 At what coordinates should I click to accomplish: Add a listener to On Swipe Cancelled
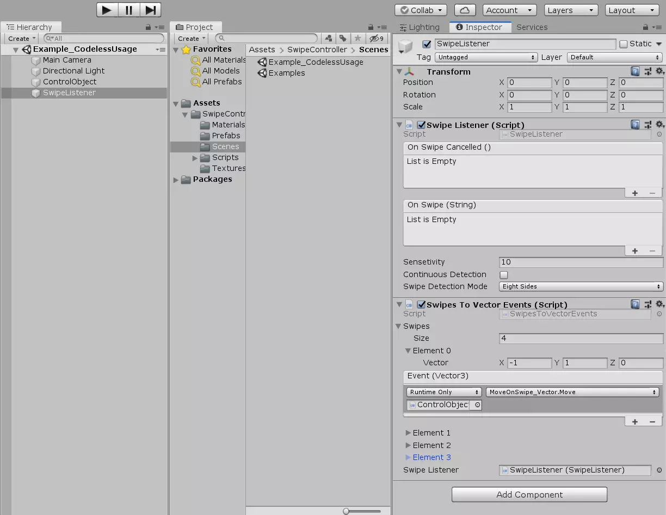coord(634,193)
